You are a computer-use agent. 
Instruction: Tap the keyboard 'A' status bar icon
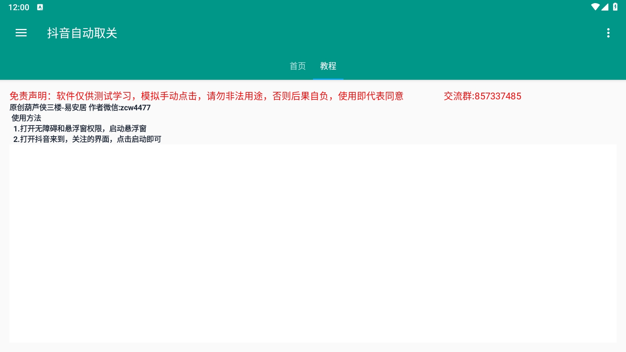click(40, 7)
